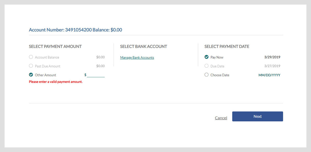Screen dimensions: 311x152
Task: Click the 3/29/2019 Pay Now date
Action: click(272, 57)
